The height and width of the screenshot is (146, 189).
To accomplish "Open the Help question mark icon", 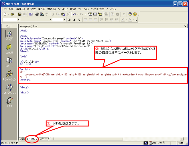I will (x=130, y=14).
